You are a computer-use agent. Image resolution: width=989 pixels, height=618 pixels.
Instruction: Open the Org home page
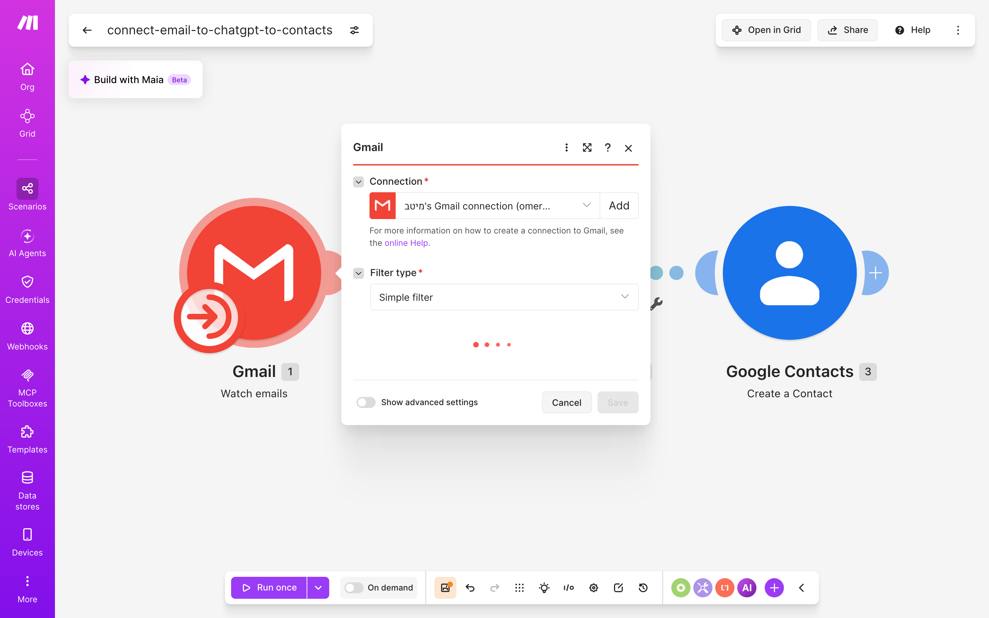coord(27,77)
